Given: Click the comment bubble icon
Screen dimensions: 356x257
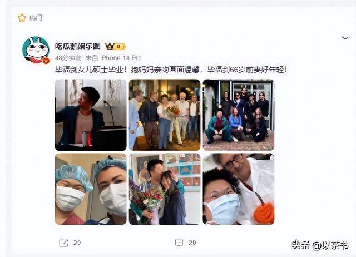Looking at the screenshot, I should [x=179, y=243].
